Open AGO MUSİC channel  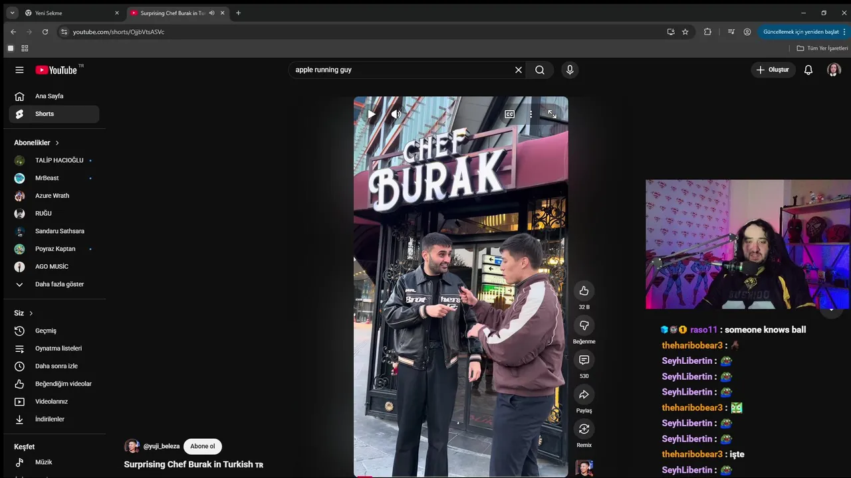coord(54,267)
